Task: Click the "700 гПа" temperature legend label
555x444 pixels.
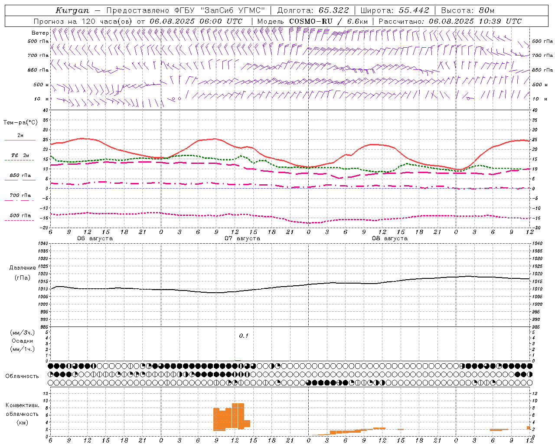Action: 20,195
